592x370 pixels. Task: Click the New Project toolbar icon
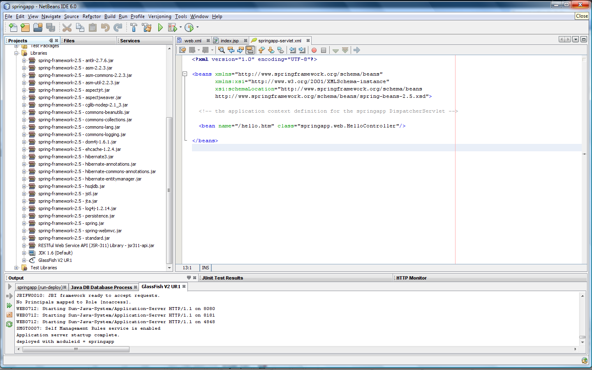(25, 28)
